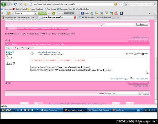This screenshot has width=158, height=124.
Task: Open the jump-to Link board dropdown
Action: (x=125, y=93)
